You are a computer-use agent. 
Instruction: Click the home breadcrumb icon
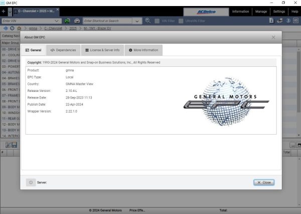click(x=19, y=28)
